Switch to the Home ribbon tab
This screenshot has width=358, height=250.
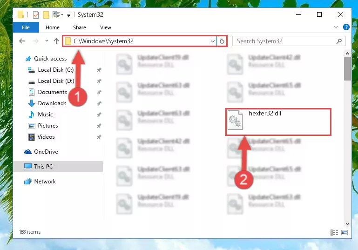point(53,27)
